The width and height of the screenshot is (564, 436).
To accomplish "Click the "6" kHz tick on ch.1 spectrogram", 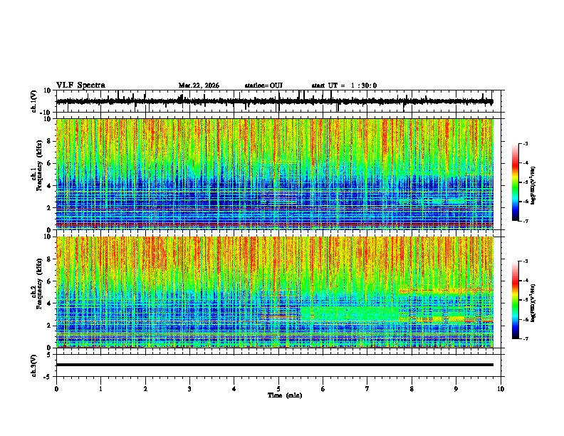I will coord(50,163).
